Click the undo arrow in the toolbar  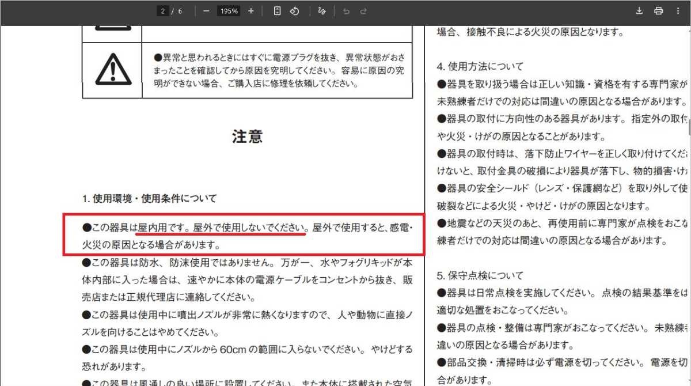pyautogui.click(x=346, y=11)
